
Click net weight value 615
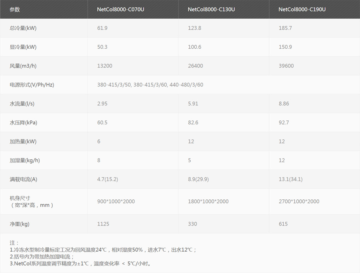(x=283, y=224)
